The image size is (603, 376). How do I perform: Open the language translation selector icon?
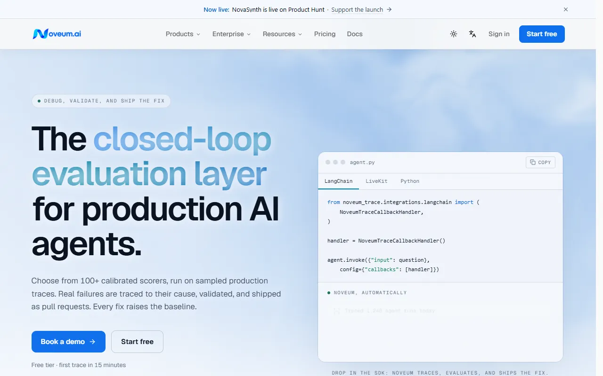click(x=473, y=34)
